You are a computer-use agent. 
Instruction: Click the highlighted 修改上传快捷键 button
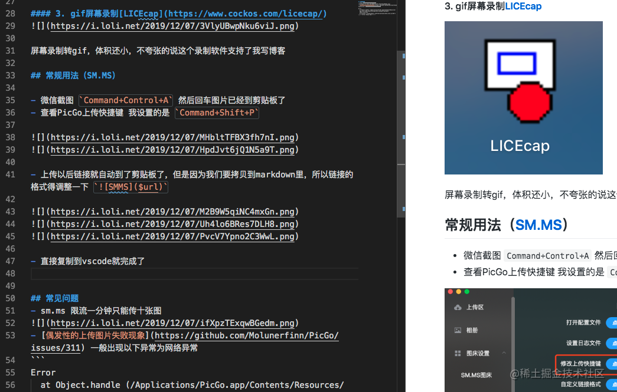(x=613, y=364)
